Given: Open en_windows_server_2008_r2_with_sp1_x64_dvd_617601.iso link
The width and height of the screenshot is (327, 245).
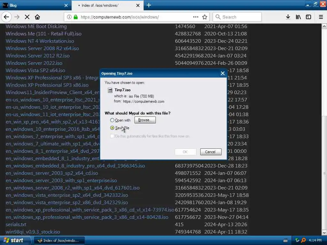Looking at the screenshot, I should coord(72,188).
